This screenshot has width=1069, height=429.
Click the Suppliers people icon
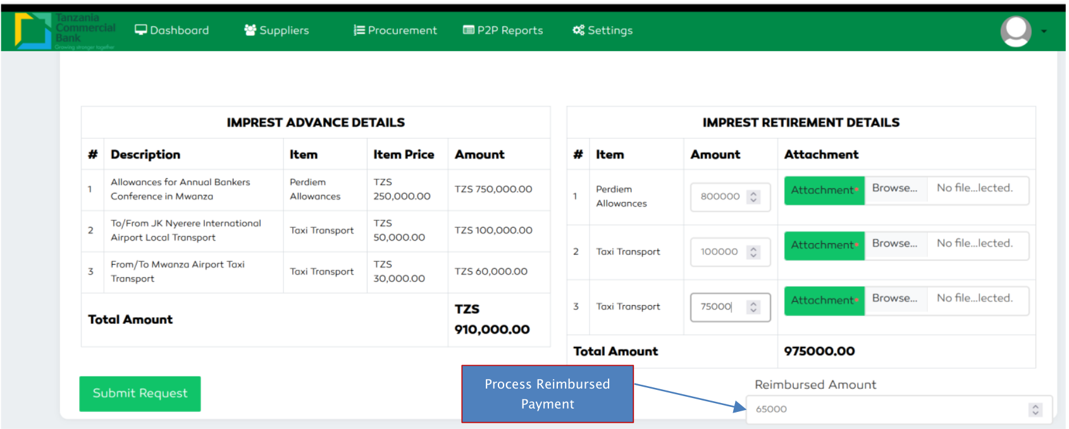[250, 30]
